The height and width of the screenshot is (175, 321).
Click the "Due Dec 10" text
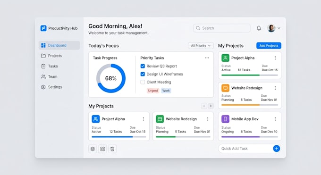tap(269, 132)
